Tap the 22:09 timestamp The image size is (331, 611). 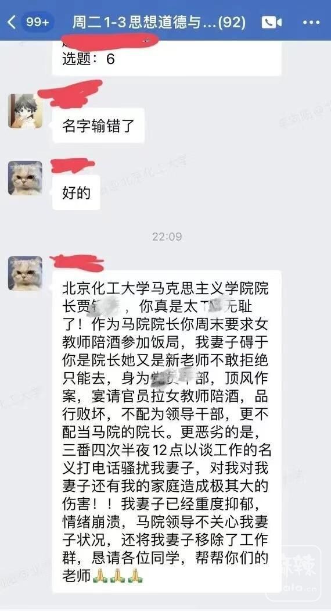point(167,237)
